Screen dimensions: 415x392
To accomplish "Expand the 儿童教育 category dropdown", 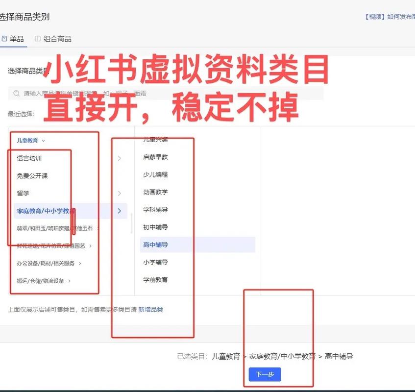I will 43,141.
